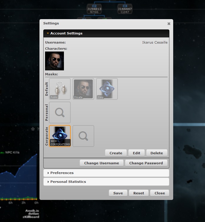This screenshot has width=205, height=222.
Task: Choose the Corp default mask icon
Action: click(x=107, y=89)
